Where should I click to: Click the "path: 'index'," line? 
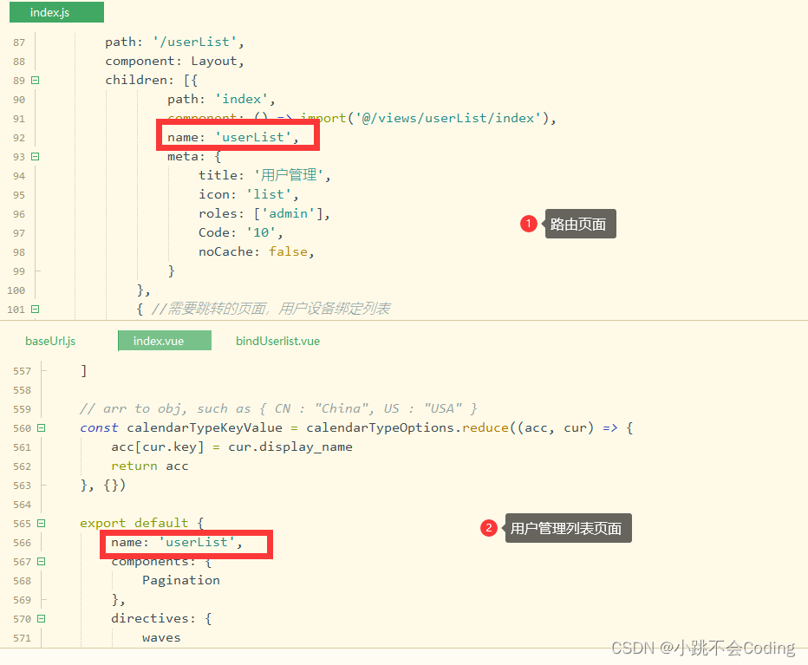coord(221,99)
